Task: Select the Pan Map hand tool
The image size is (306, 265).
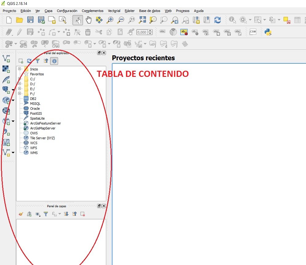Action: 88,20
